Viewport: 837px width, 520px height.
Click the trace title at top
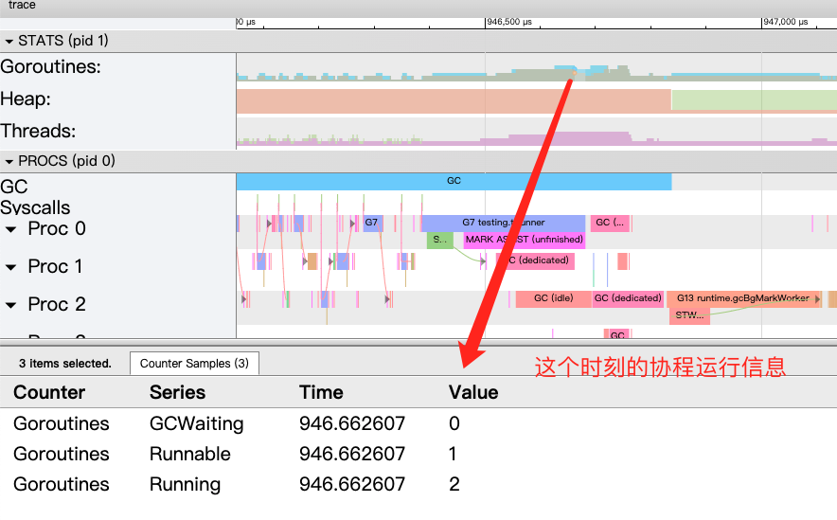[x=22, y=6]
